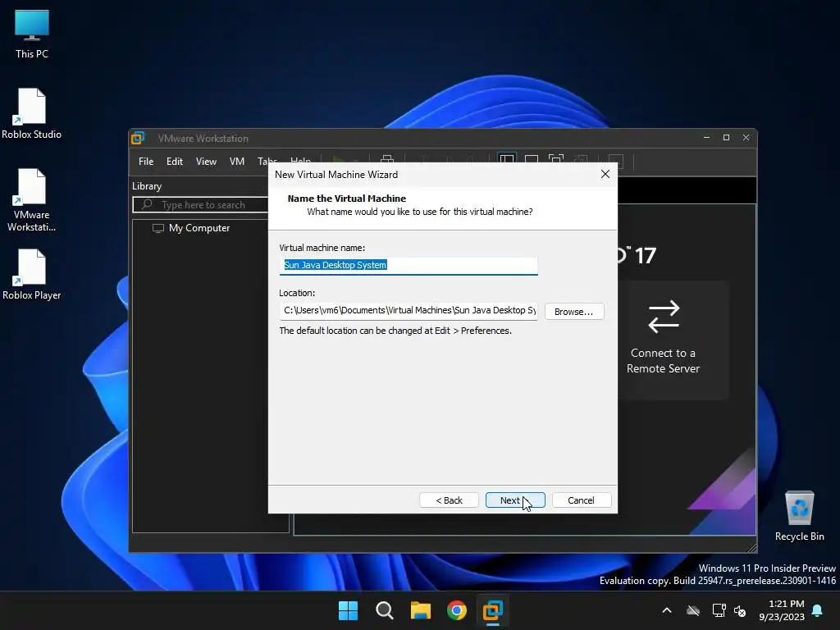
Task: Click the single window view toolbar icon
Action: click(532, 160)
